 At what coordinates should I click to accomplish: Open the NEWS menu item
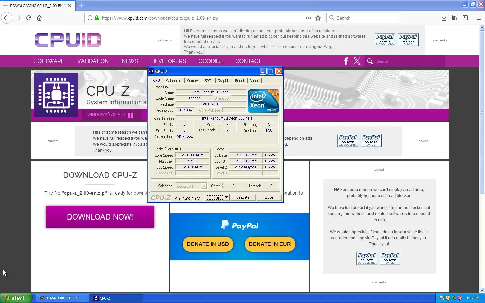click(x=130, y=61)
